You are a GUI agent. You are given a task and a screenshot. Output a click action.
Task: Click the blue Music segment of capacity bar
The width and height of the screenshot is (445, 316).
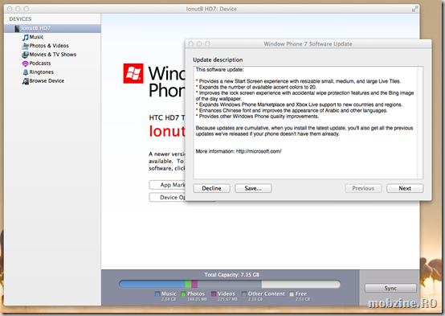point(153,284)
